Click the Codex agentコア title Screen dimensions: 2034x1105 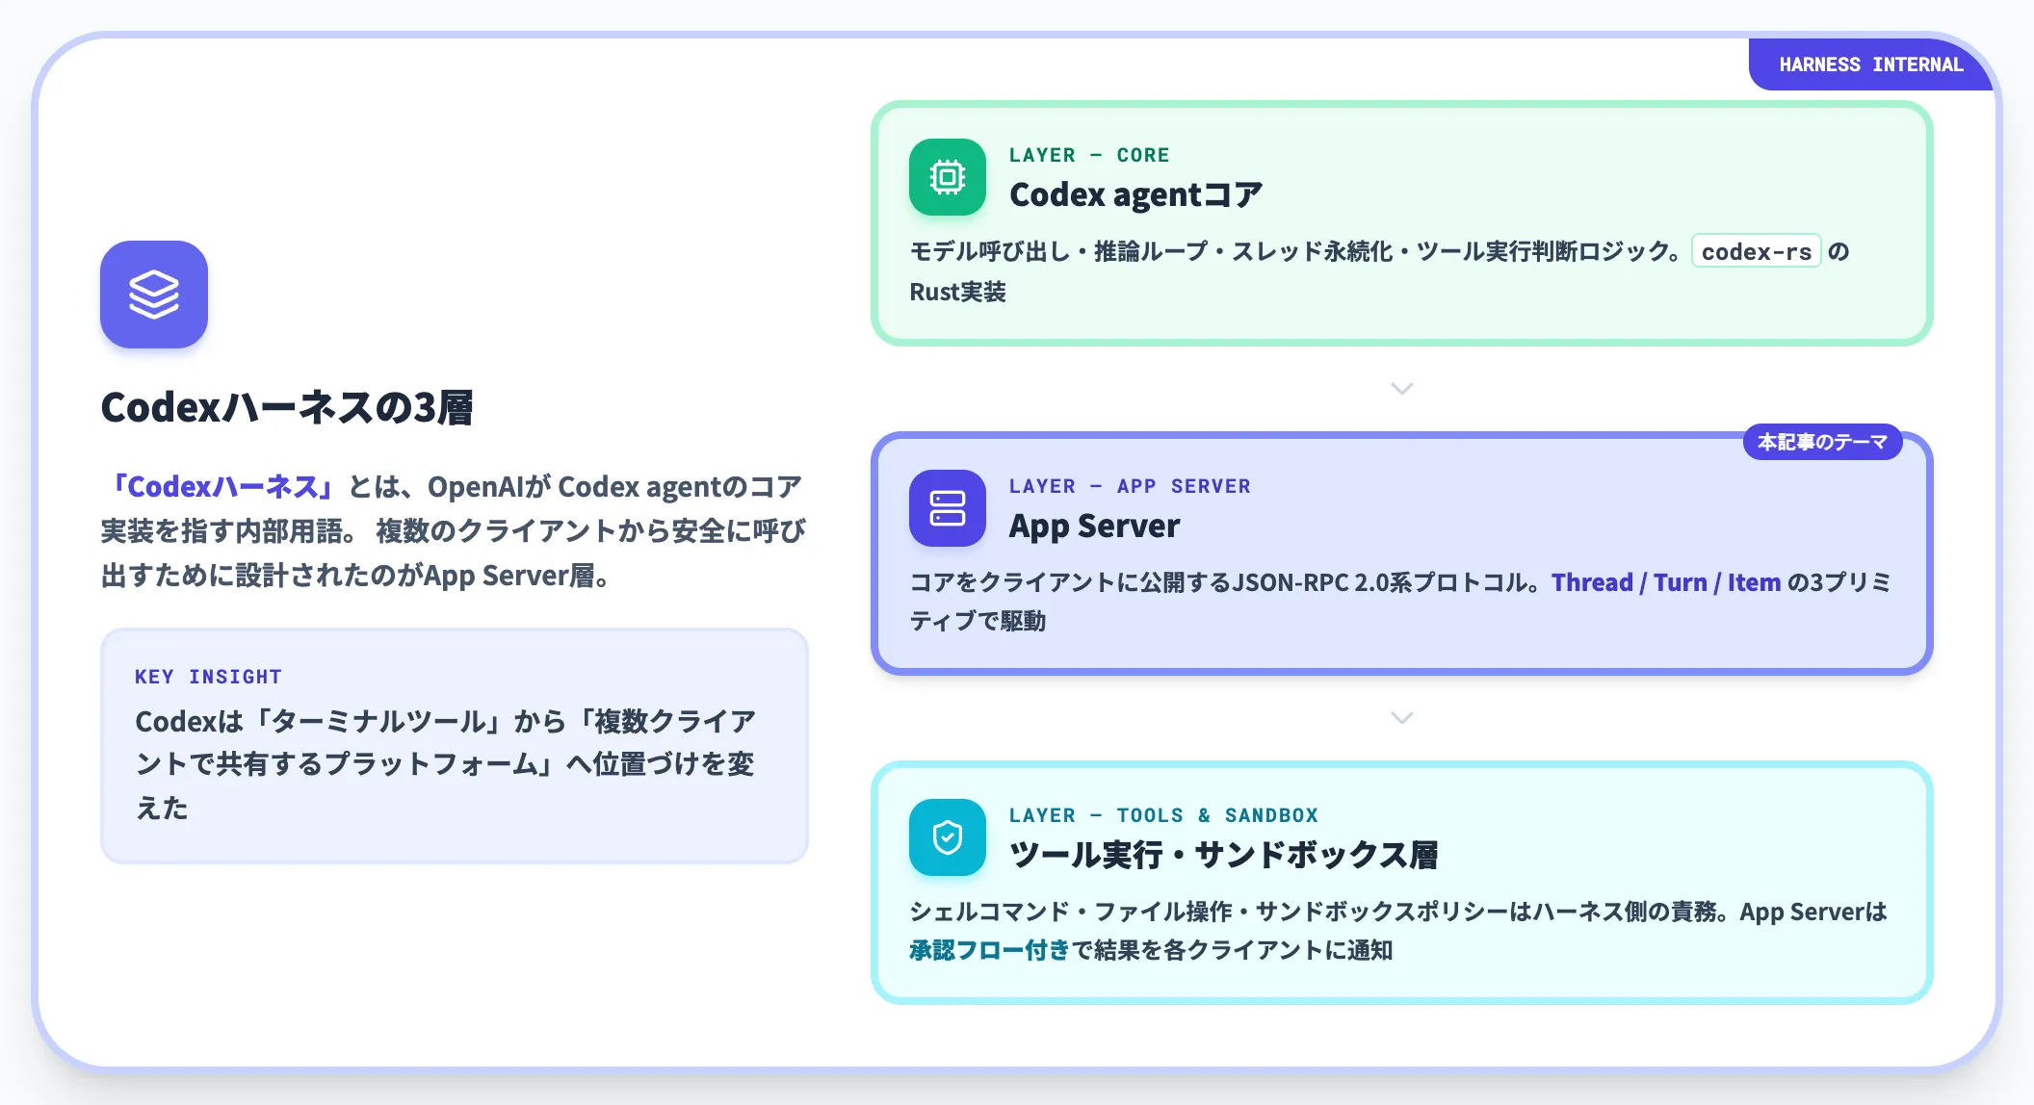click(1135, 194)
